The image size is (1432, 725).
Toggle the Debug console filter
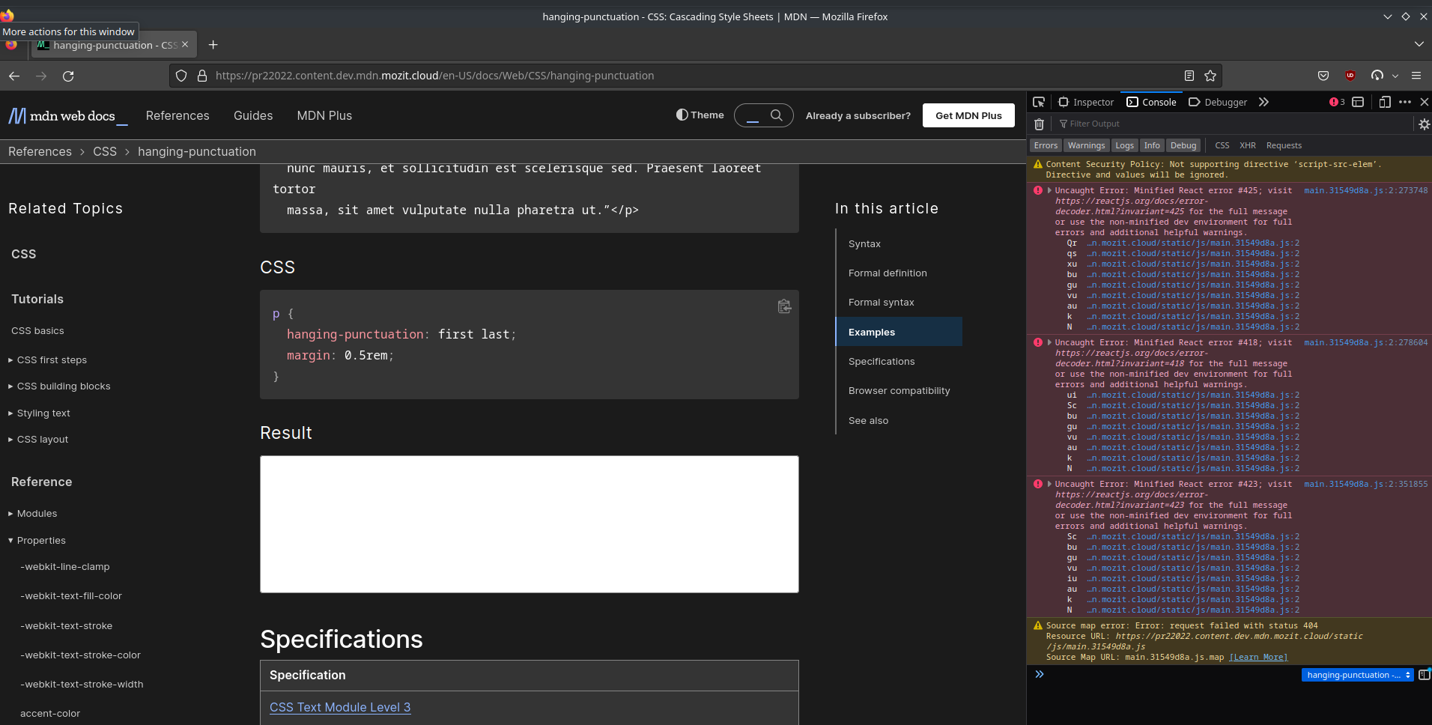click(x=1183, y=145)
